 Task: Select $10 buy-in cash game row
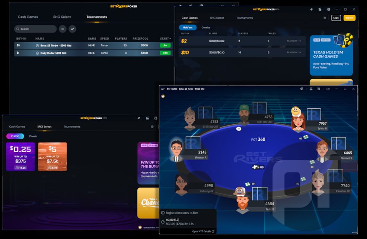click(242, 52)
